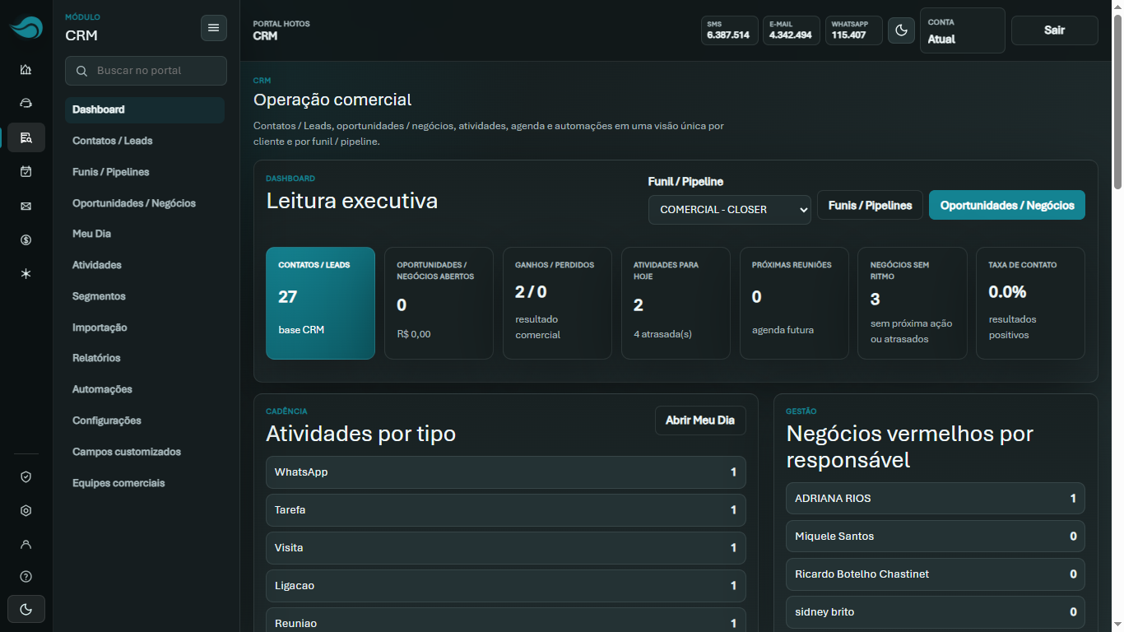This screenshot has width=1124, height=632.
Task: Click the question mark help icon
Action: [26, 577]
